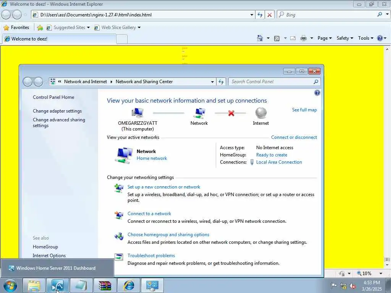391x293 pixels.
Task: Click the OMEGARIZZGYATT computer icon
Action: pyautogui.click(x=137, y=113)
